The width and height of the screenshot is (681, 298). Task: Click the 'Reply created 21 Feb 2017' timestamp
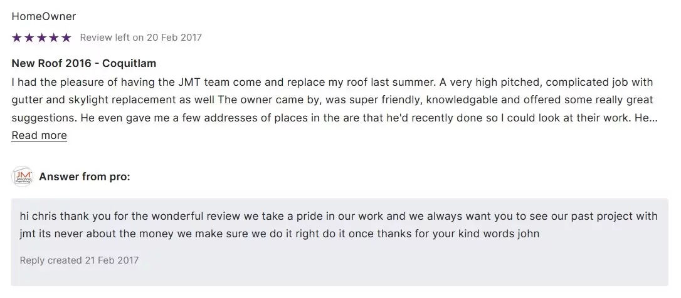(x=79, y=260)
